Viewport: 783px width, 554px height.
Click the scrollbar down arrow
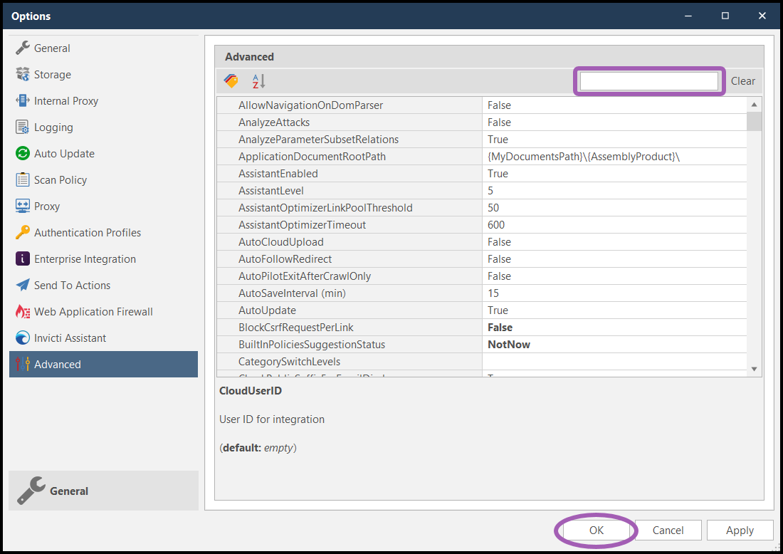pos(753,369)
